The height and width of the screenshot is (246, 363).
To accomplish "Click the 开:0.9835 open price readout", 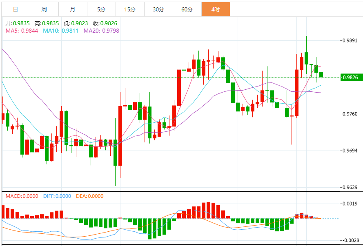I will pos(18,23).
